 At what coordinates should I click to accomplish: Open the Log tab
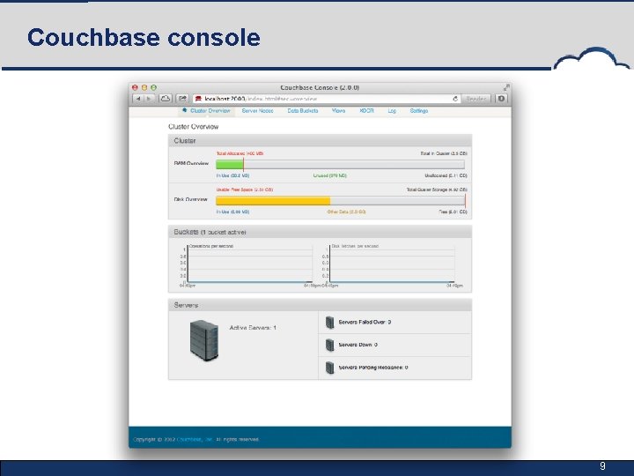pyautogui.click(x=392, y=110)
